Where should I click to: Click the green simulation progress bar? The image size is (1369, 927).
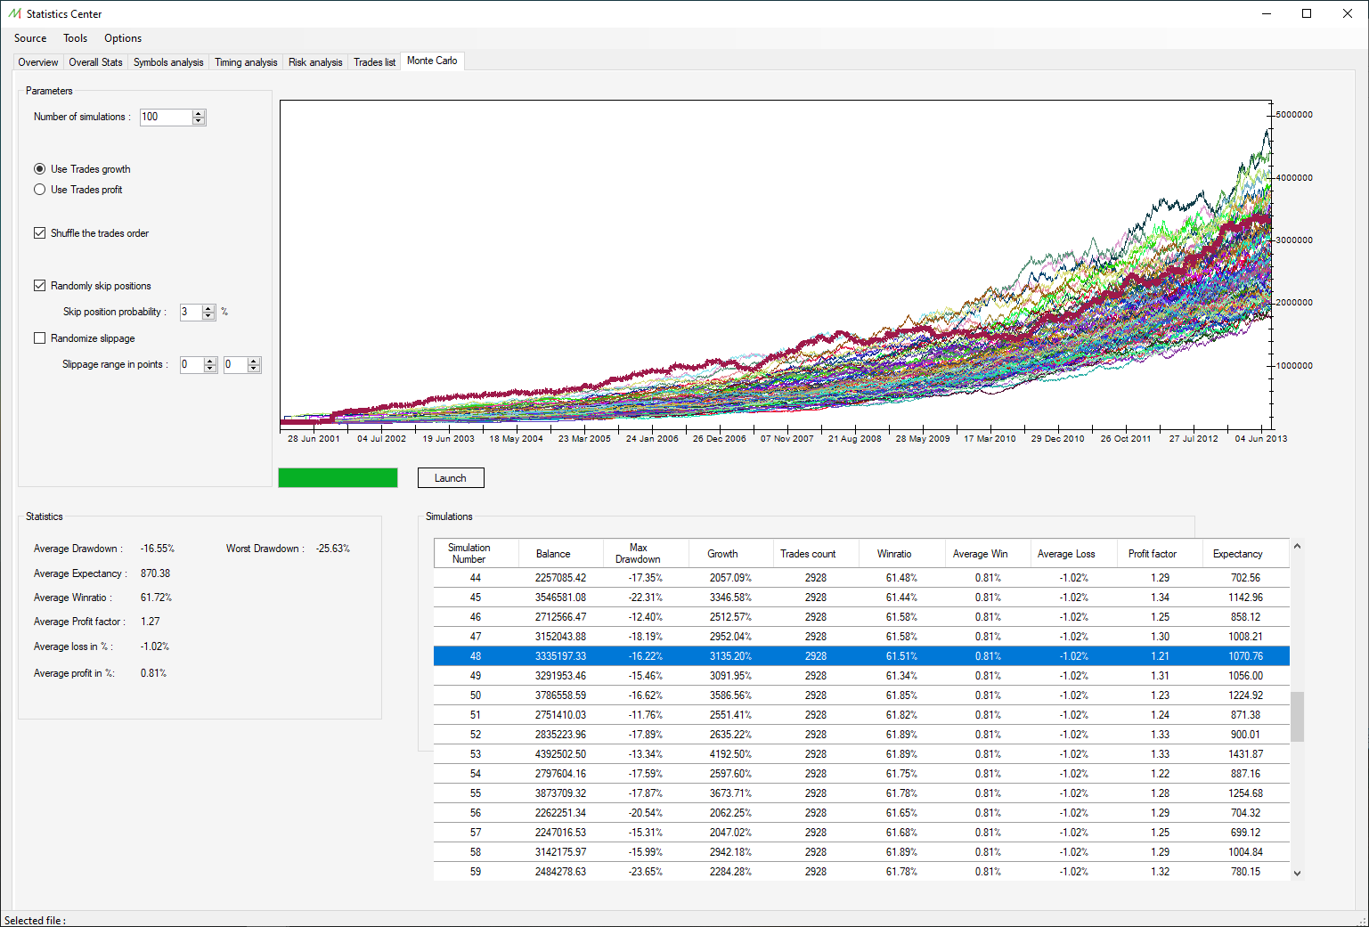338,478
